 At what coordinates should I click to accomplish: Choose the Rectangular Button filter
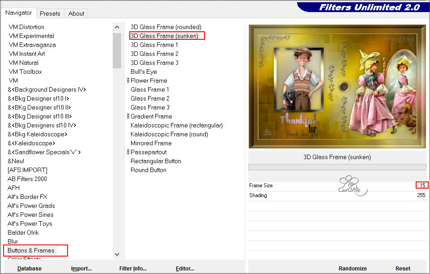pyautogui.click(x=156, y=161)
